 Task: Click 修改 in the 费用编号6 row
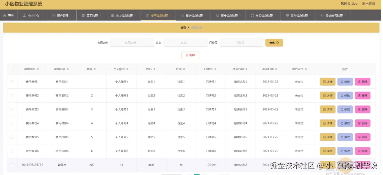[x=345, y=151]
